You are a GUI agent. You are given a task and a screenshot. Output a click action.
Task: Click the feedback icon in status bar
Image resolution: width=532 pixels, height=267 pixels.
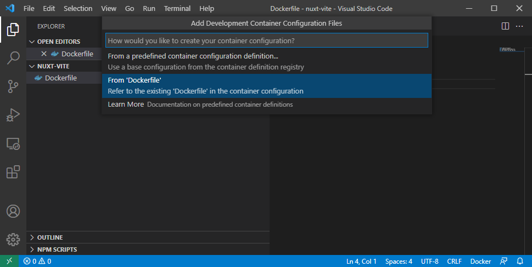pos(504,261)
